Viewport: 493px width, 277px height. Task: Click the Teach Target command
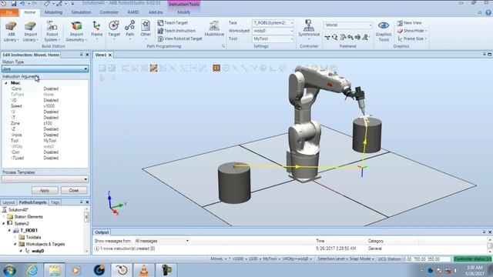pyautogui.click(x=173, y=23)
